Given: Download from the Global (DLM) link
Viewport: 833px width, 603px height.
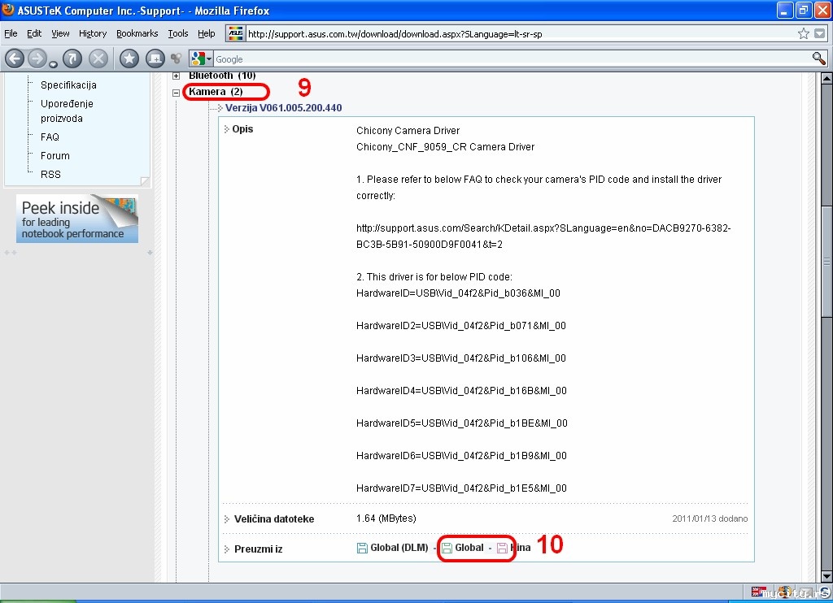Looking at the screenshot, I should tap(399, 547).
